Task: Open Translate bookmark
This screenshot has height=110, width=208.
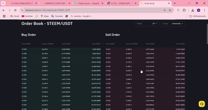Action: pyautogui.click(x=57, y=16)
